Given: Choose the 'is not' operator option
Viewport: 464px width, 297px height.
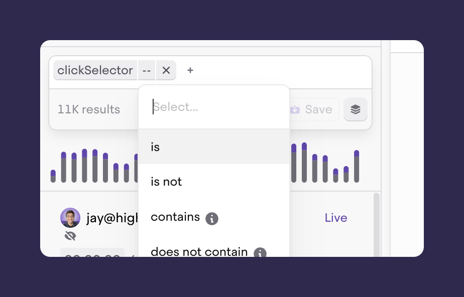Looking at the screenshot, I should point(166,182).
